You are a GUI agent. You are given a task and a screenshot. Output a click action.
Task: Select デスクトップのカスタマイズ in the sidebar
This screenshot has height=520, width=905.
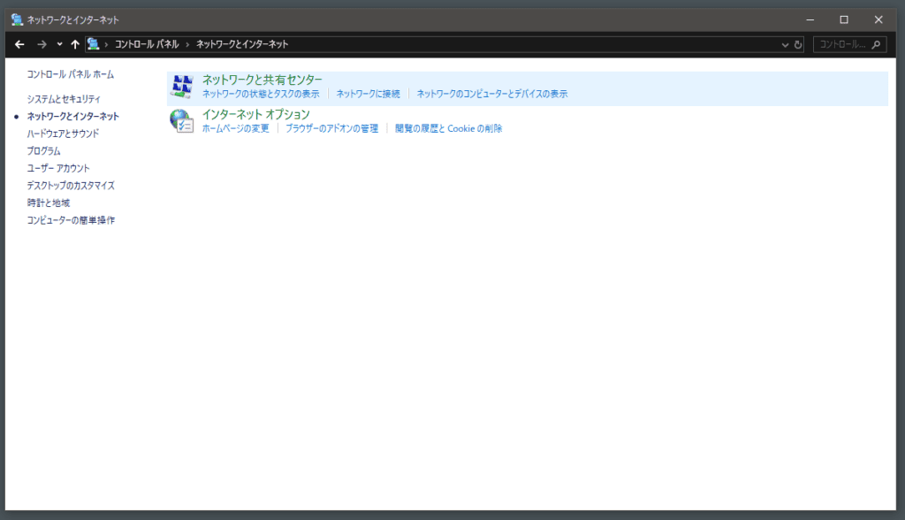71,186
